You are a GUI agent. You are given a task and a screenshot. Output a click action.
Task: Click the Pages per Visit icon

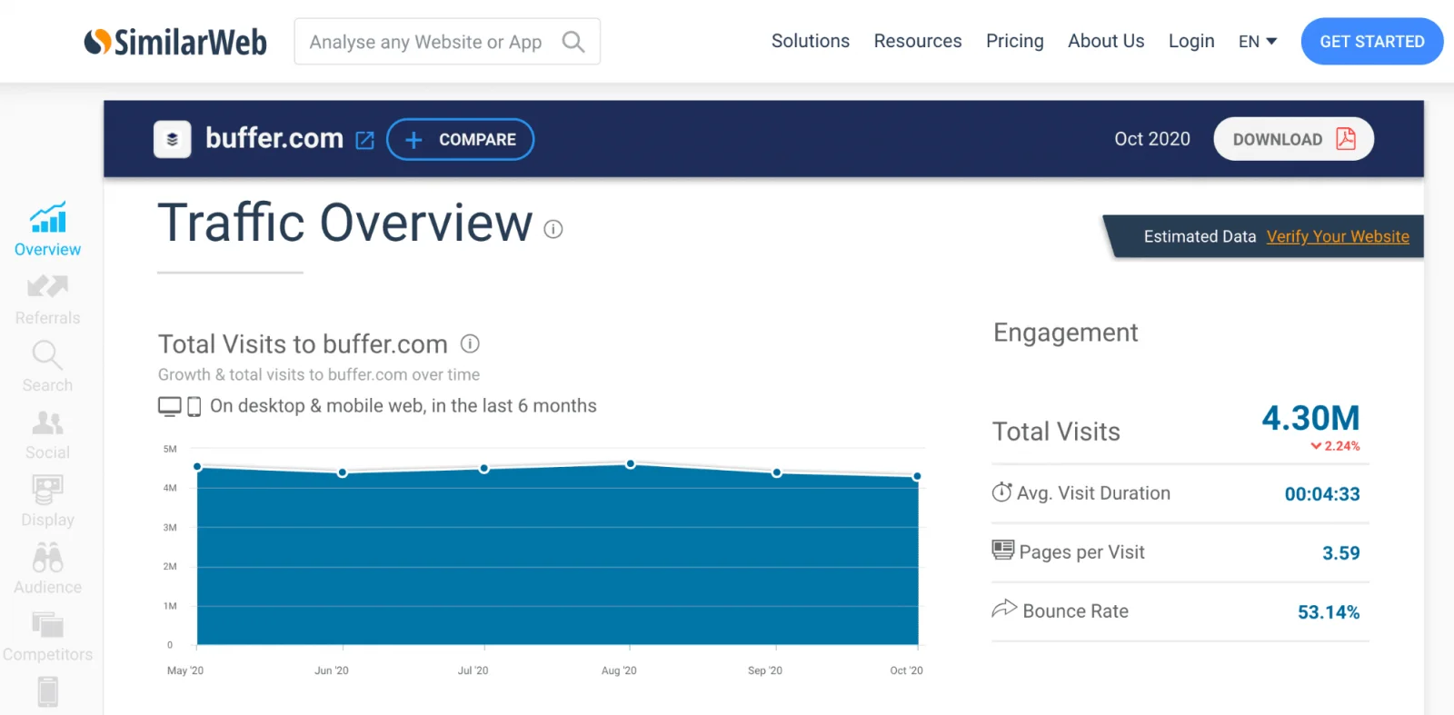click(1002, 551)
